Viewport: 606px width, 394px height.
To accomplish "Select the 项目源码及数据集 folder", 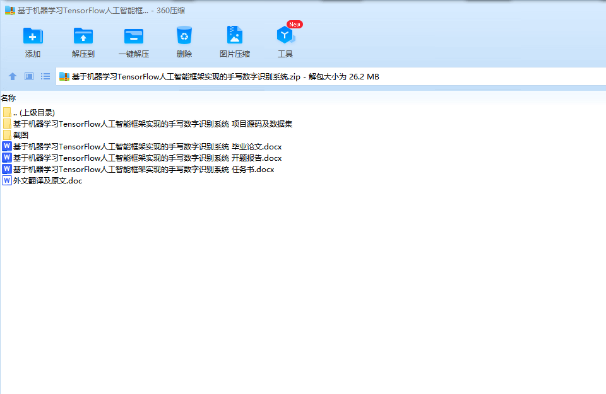I will [147, 124].
